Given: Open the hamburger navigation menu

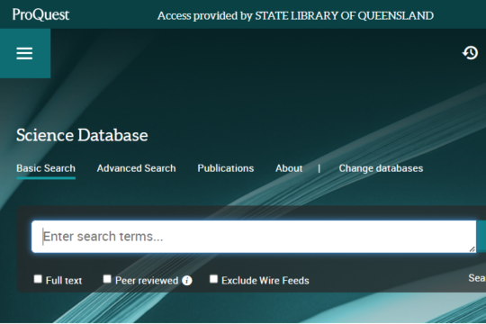Looking at the screenshot, I should [24, 53].
